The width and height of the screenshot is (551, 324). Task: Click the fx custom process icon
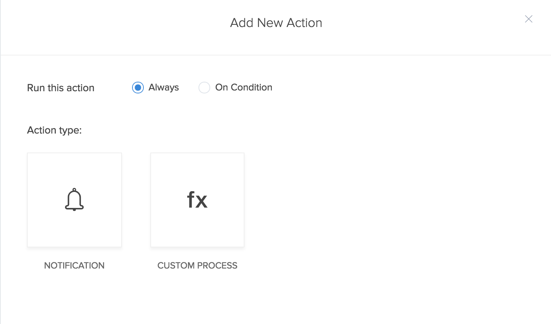[197, 200]
